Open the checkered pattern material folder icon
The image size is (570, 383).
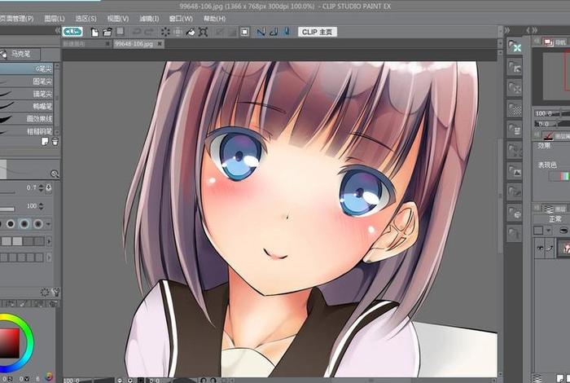point(515,108)
